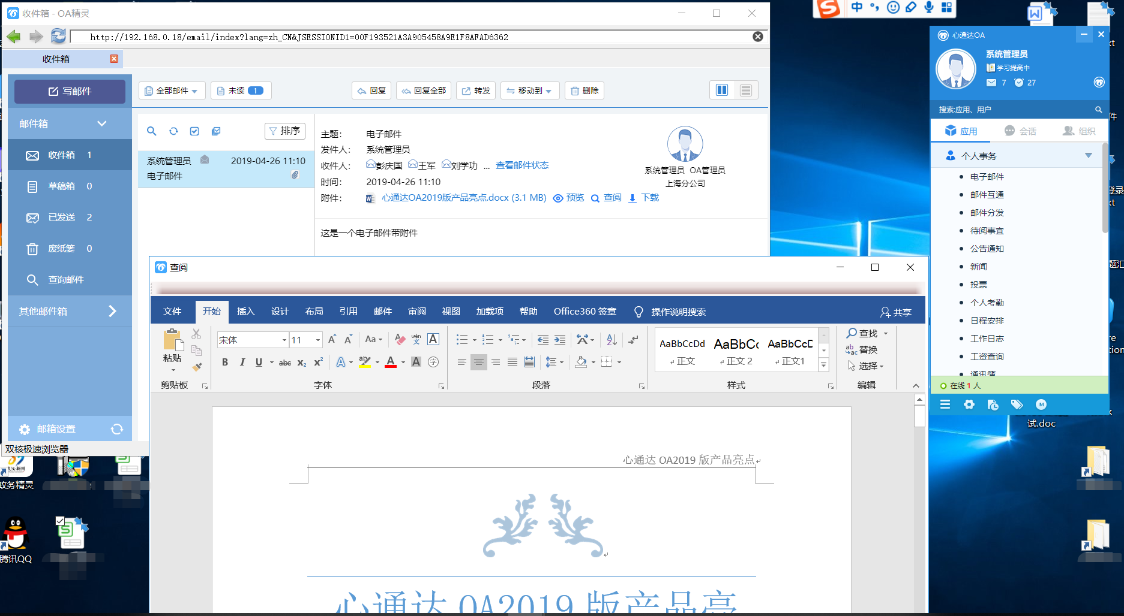Click the Clear Formatting eraser icon
This screenshot has height=616, width=1124.
400,340
